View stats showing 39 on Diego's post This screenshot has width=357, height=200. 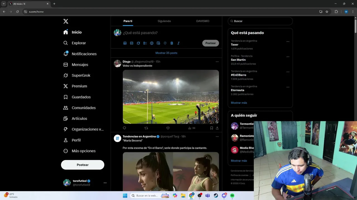point(192,128)
